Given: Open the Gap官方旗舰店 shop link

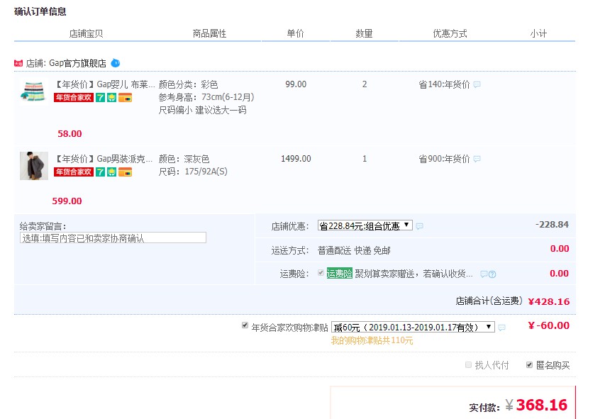Looking at the screenshot, I should click(77, 63).
